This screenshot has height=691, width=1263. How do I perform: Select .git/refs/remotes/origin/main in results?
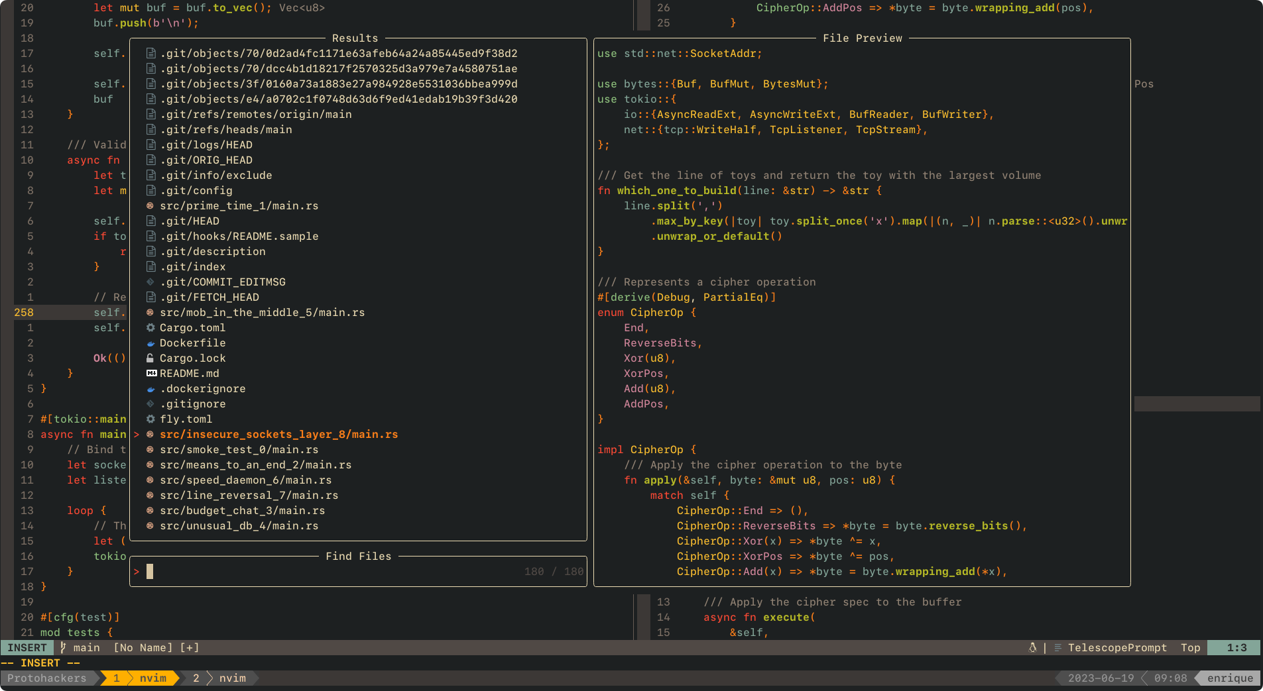[358, 114]
